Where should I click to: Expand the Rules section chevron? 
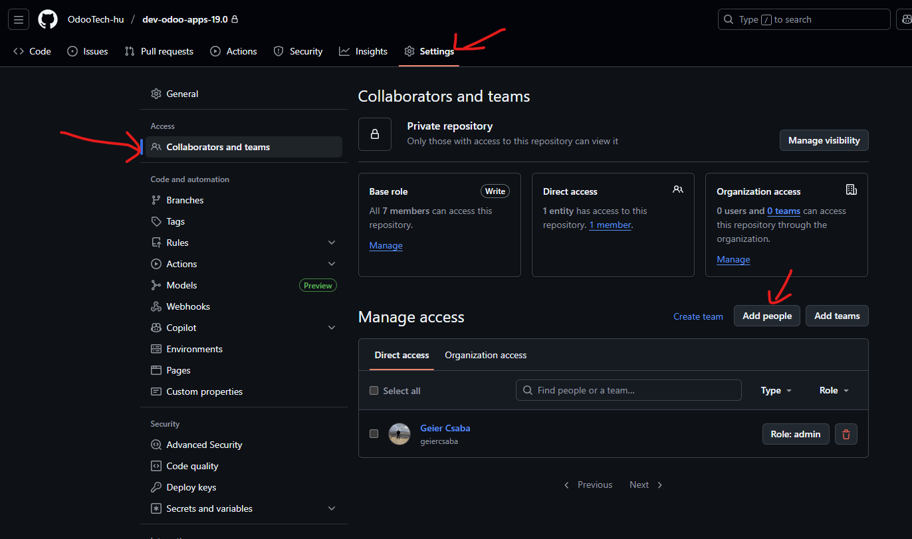click(x=332, y=243)
